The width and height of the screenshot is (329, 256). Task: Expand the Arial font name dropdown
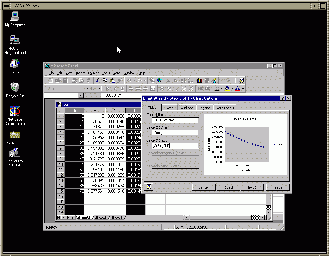[87, 89]
